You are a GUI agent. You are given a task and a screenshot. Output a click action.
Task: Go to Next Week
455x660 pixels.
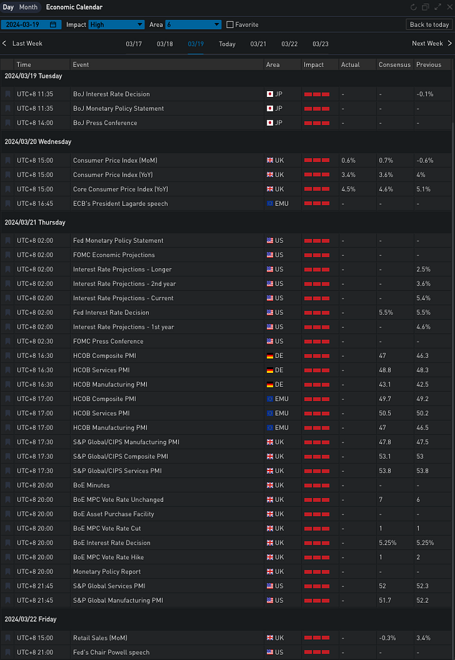[428, 44]
